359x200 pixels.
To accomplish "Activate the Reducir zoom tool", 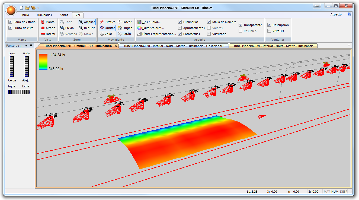I will 87,28.
